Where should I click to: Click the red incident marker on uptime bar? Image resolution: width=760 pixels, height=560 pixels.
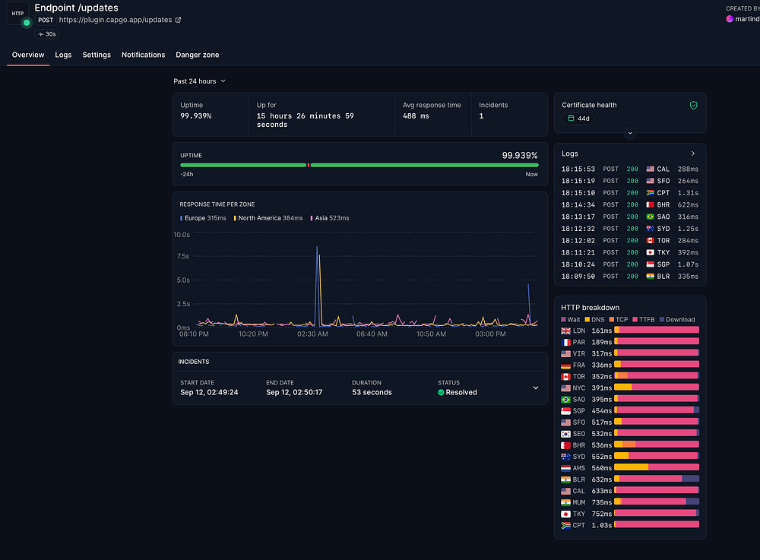(x=308, y=164)
